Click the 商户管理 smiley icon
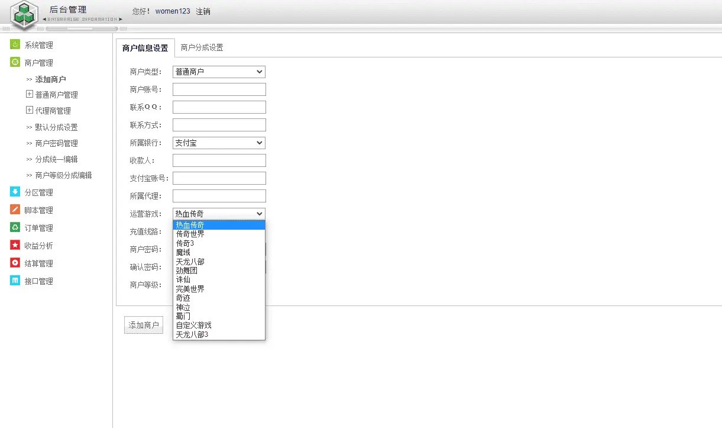The width and height of the screenshot is (722, 428). pos(15,62)
